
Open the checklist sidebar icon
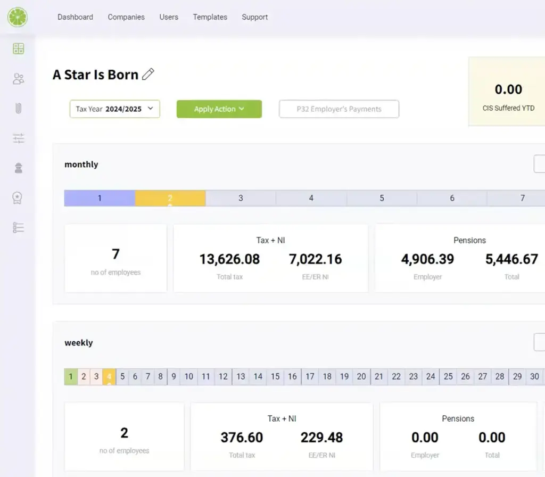pyautogui.click(x=19, y=228)
